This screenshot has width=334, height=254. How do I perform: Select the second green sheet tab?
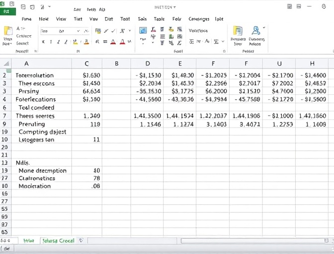[58, 241]
